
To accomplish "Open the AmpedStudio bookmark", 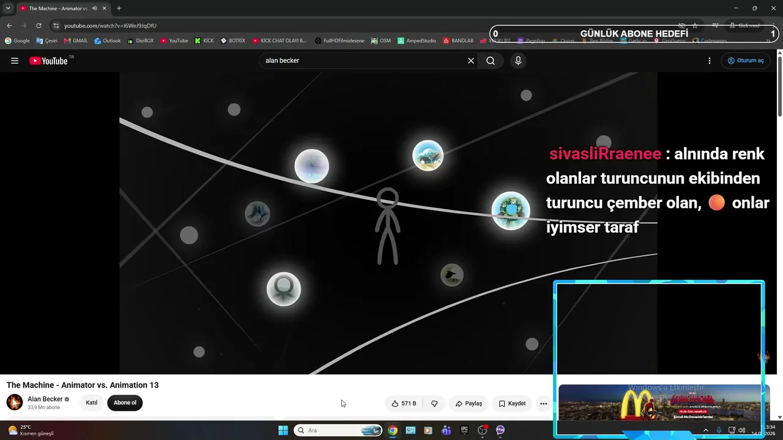I will [x=417, y=41].
